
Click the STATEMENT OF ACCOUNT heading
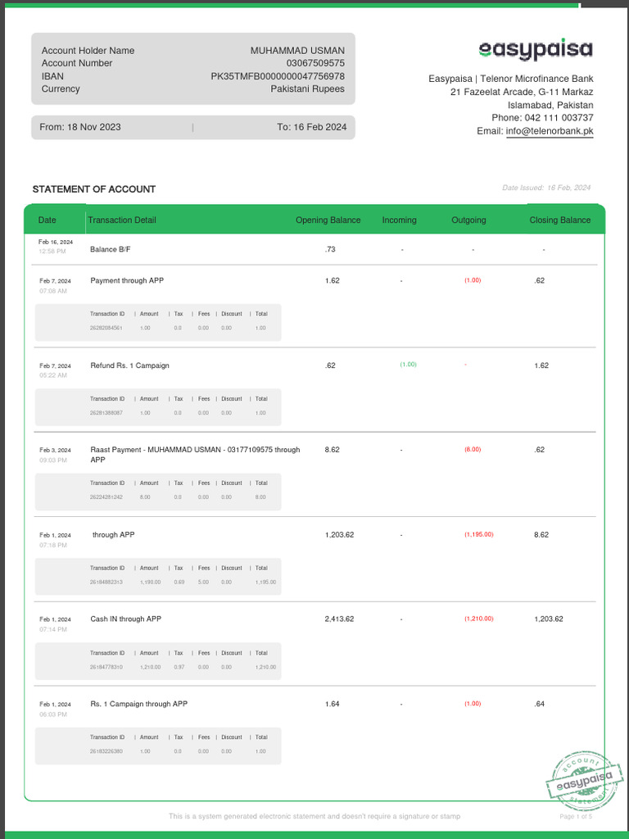pyautogui.click(x=93, y=189)
